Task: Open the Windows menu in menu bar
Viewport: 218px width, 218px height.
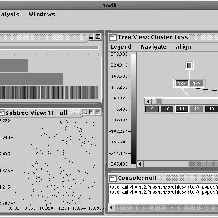Action: pos(42,14)
